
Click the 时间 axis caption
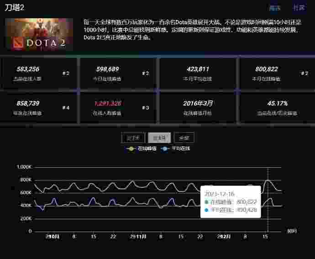pos(292,231)
